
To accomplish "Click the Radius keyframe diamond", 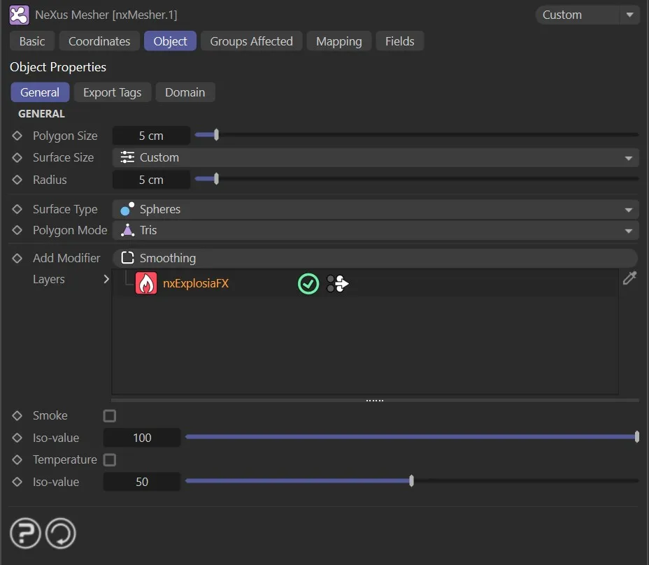I will (x=17, y=180).
